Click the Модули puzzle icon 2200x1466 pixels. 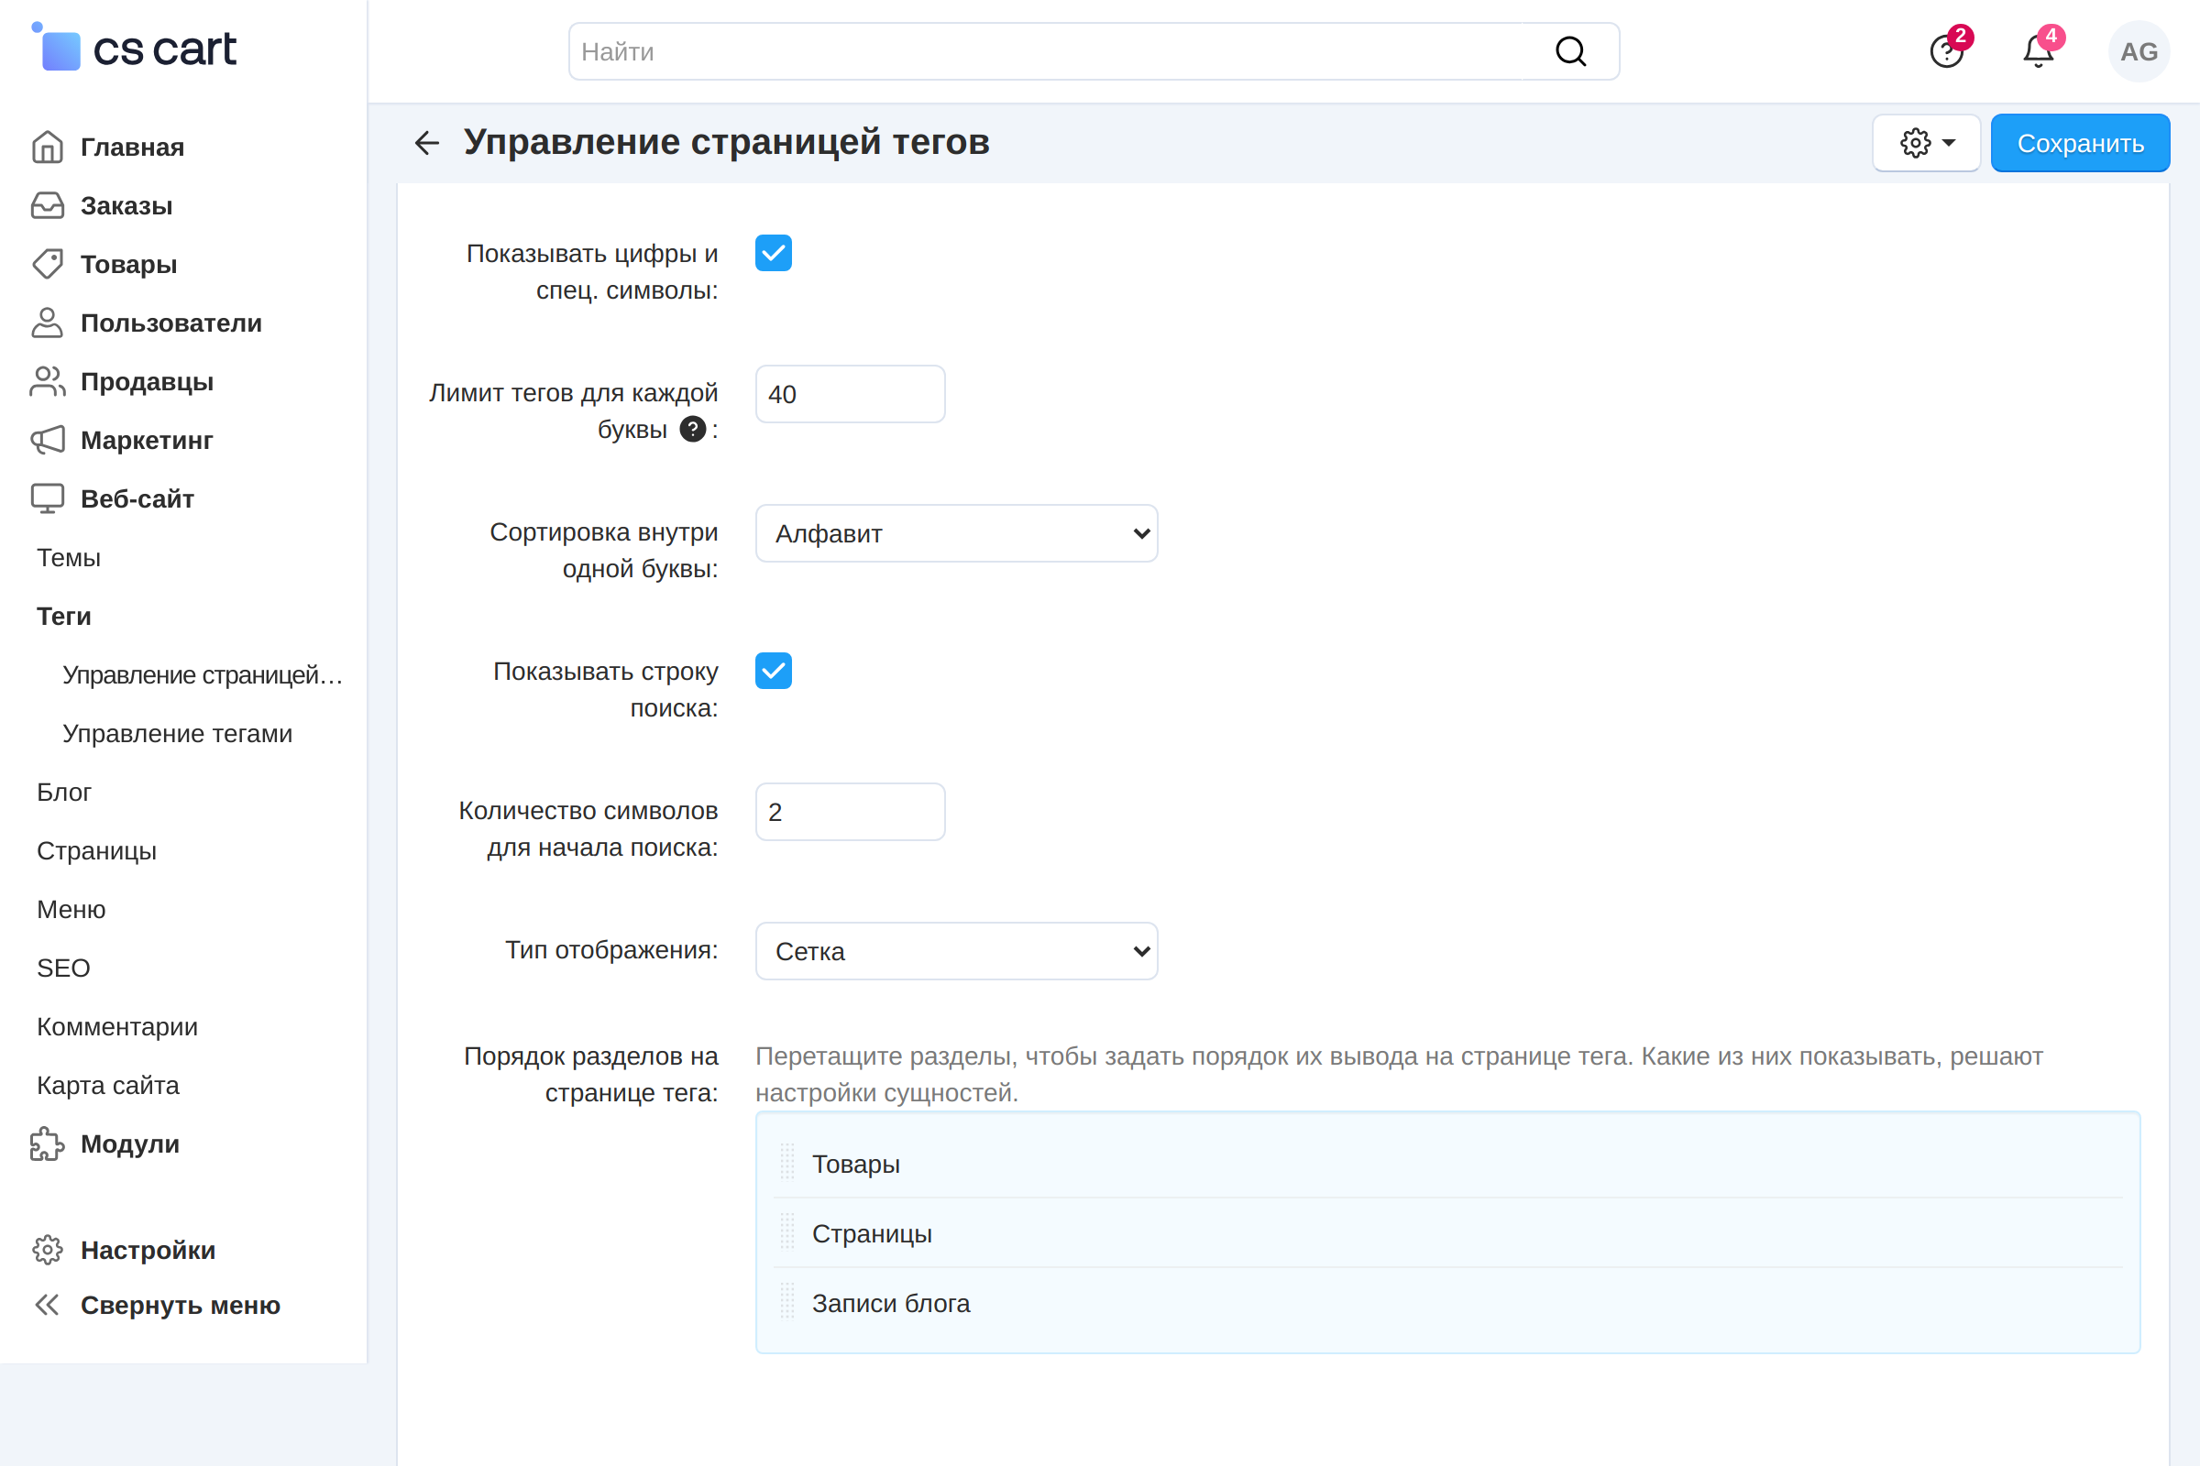(x=47, y=1143)
